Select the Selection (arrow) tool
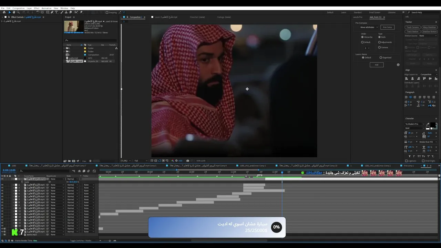 [9, 12]
